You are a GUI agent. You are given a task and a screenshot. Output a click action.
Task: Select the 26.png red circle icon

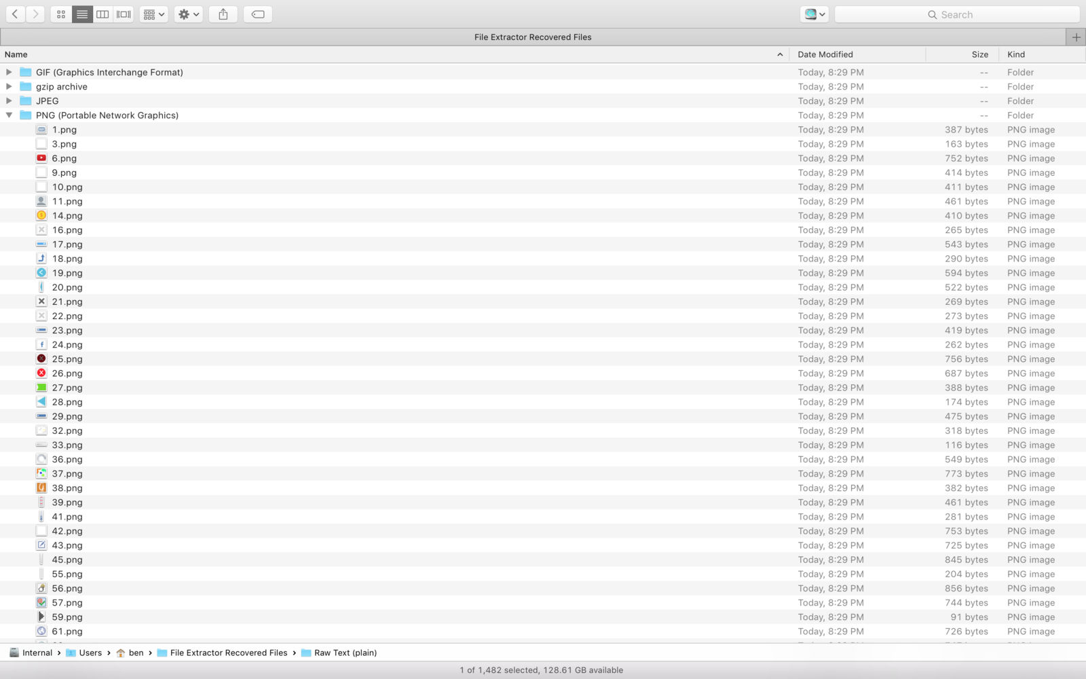(41, 373)
